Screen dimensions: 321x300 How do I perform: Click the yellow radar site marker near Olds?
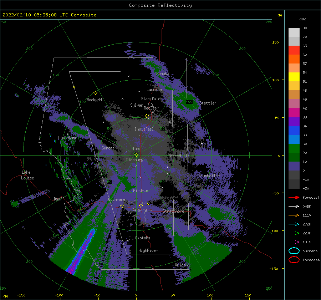pos(136,155)
